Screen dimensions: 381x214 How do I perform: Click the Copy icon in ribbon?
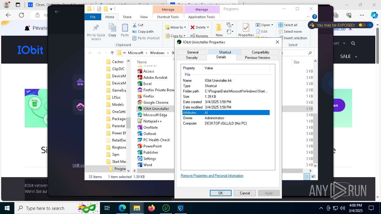[x=112, y=28]
